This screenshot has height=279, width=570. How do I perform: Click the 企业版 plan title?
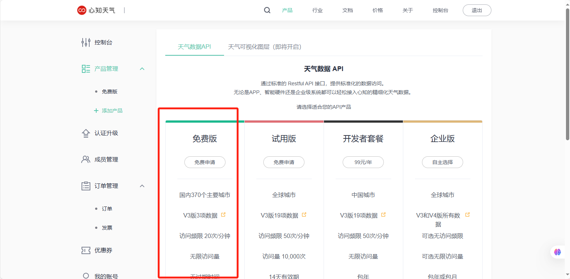tap(443, 139)
